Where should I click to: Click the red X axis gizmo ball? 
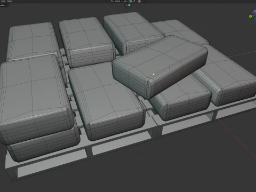[253, 12]
